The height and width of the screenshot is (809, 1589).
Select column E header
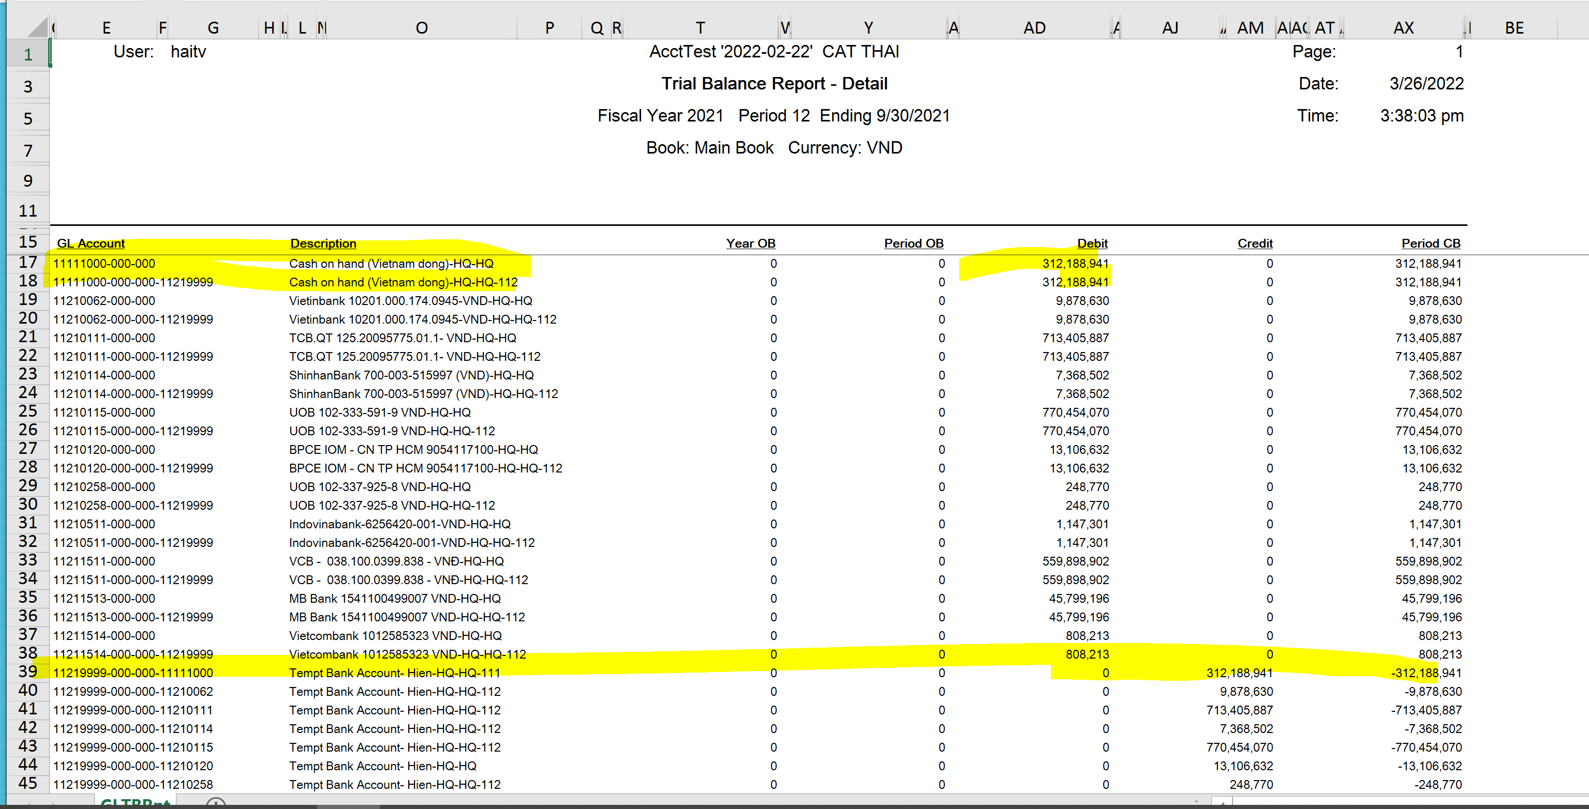point(106,28)
